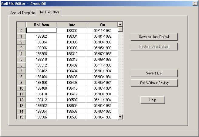
Task: Select Roll from 198312 in row 6
Action: tap(41, 65)
